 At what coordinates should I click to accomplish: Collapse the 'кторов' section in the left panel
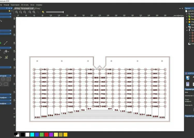(x=10, y=76)
